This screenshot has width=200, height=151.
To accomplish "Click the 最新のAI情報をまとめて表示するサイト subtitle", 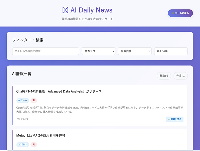I will (x=87, y=19).
